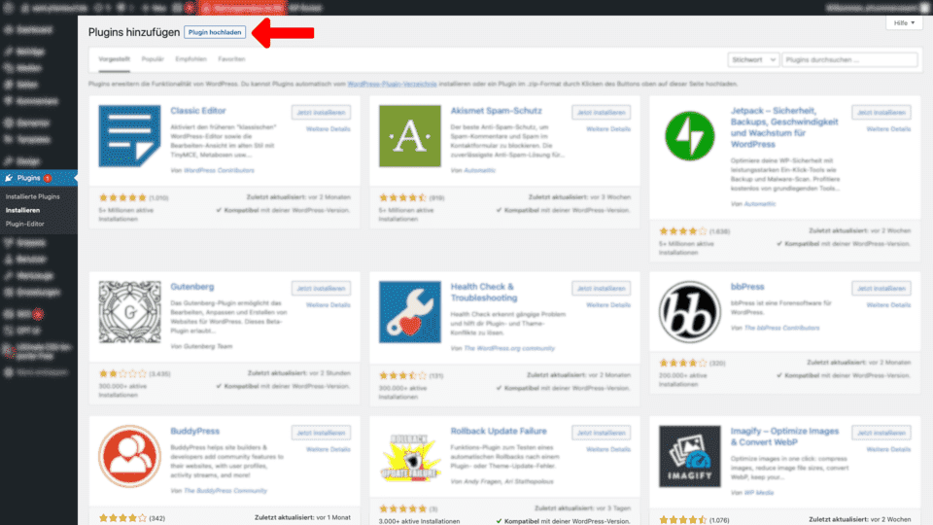Open Weitere Details for Classic Editor

328,129
